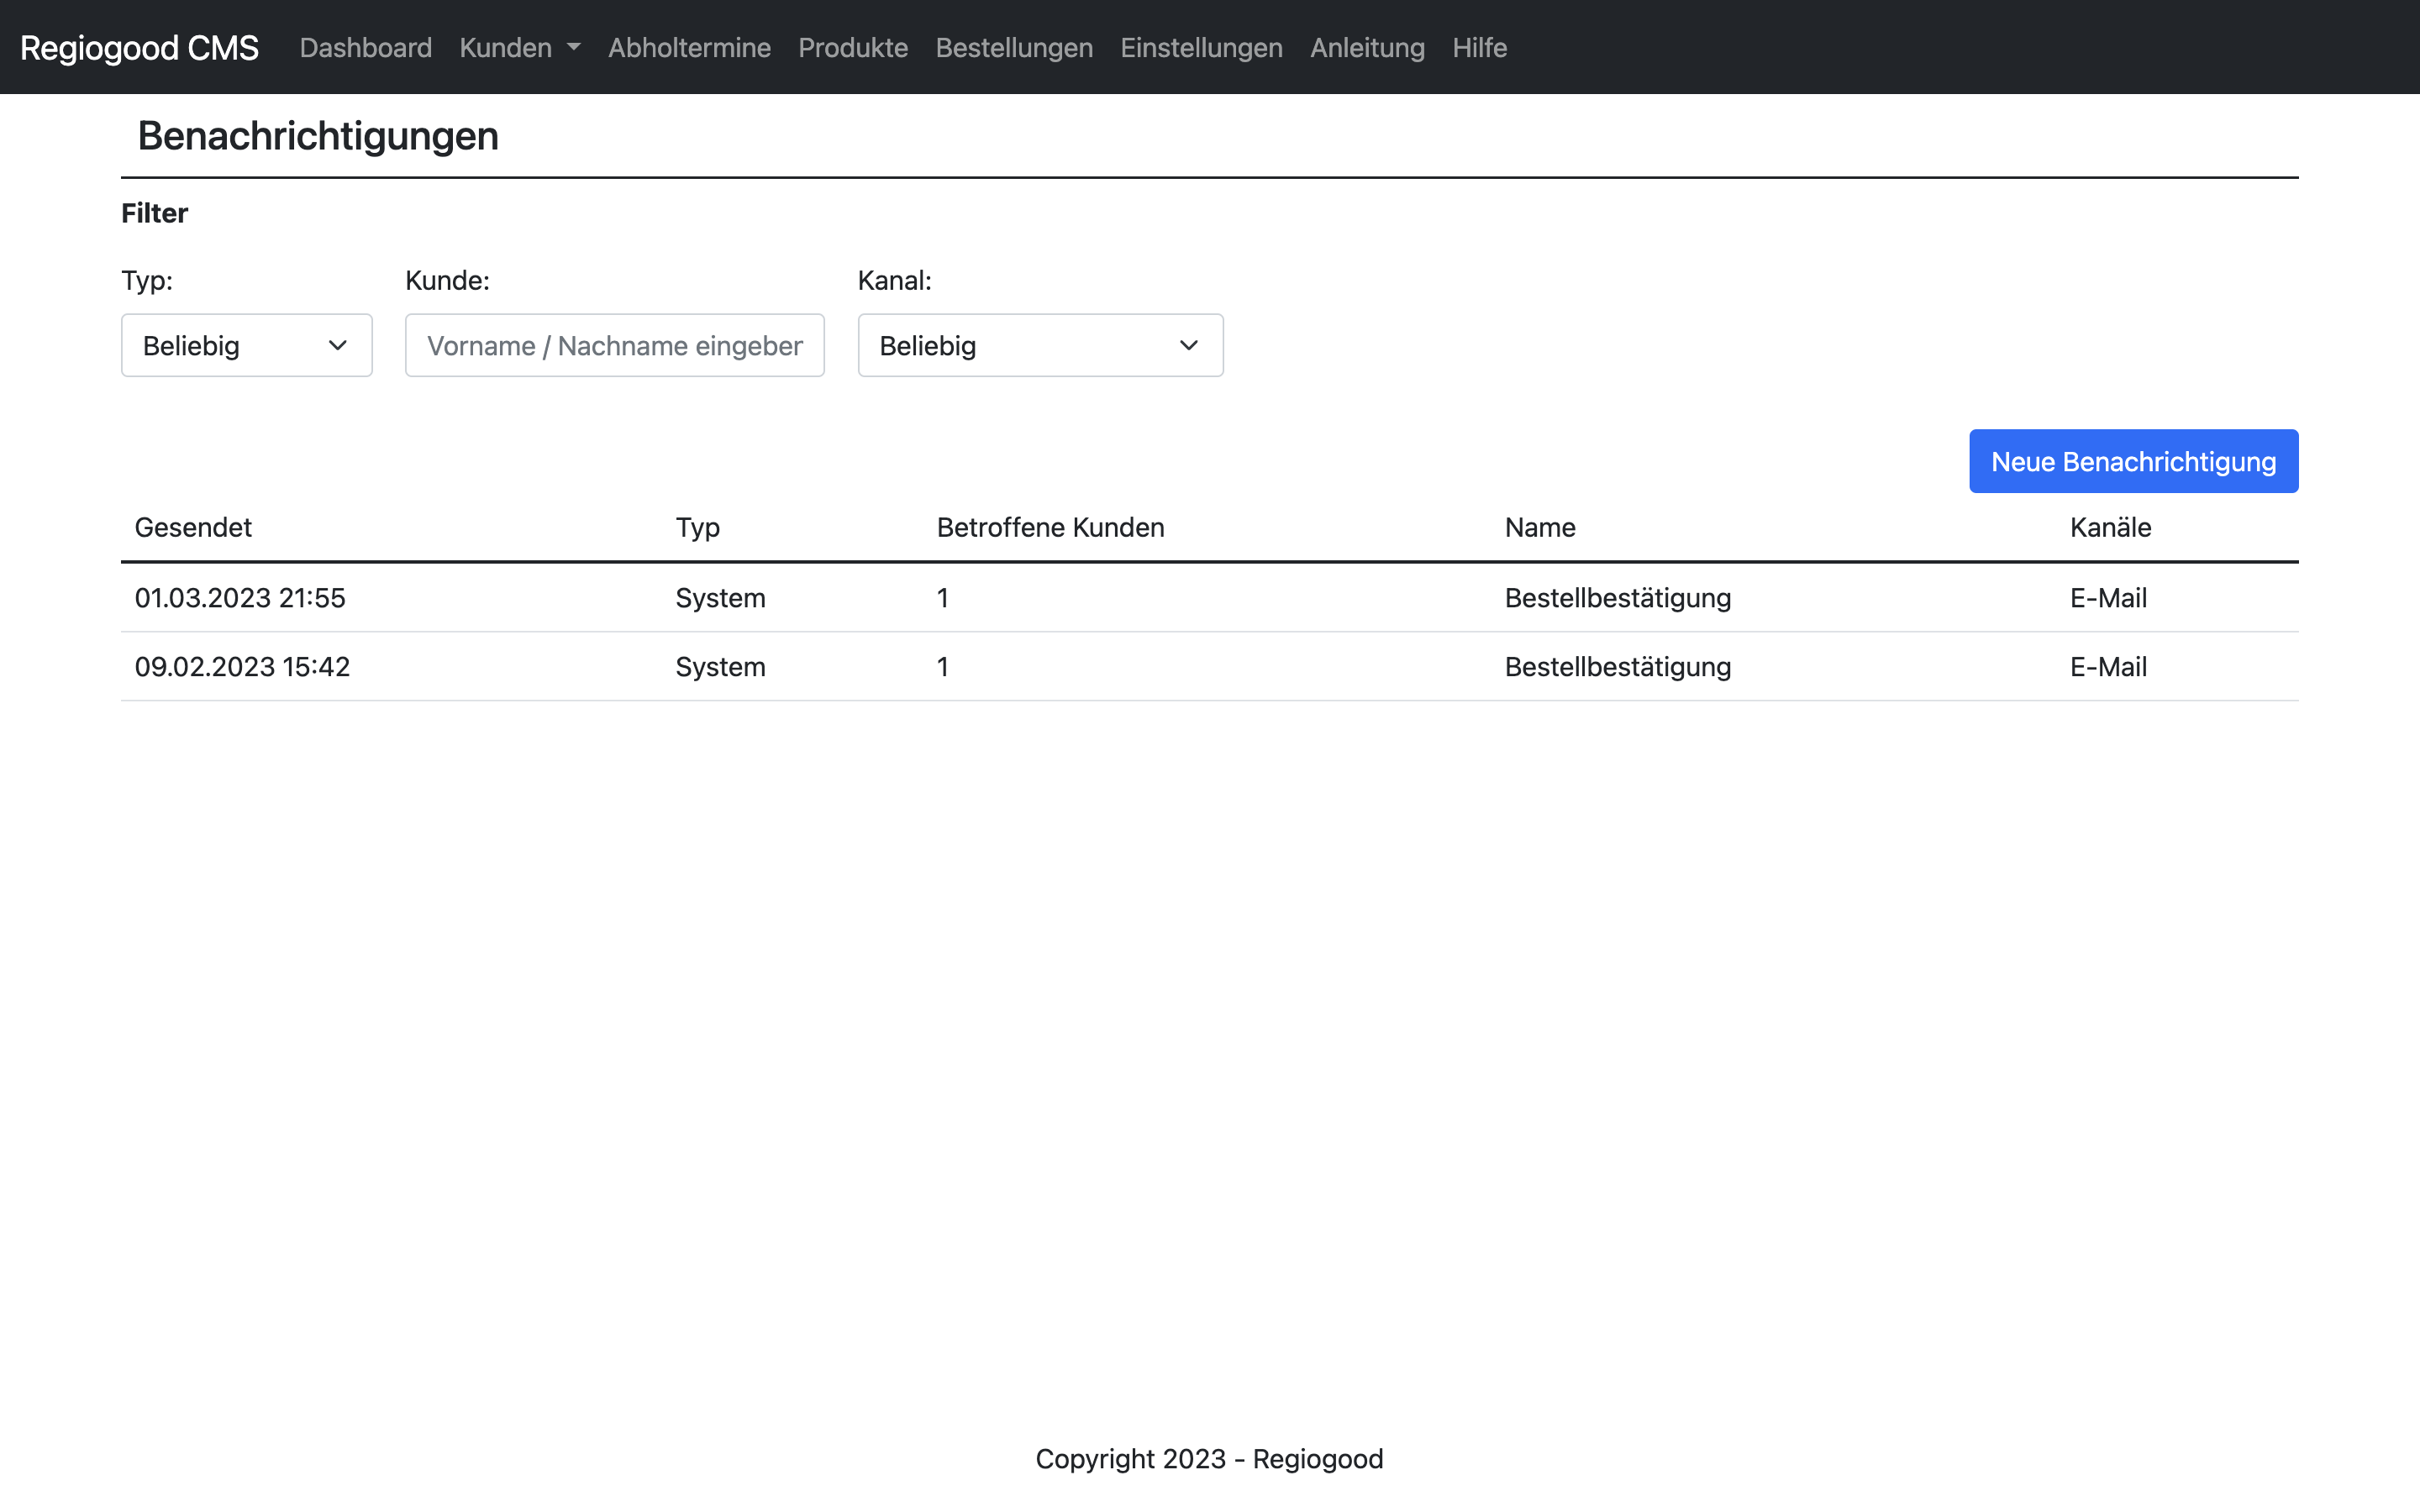Click the Gesendet column header

[193, 527]
